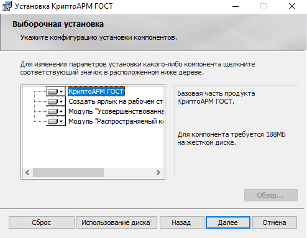Click the disabled Обзор... button
Screen dimensions: 307x238
(x=271, y=195)
